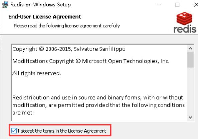Click the 'Redistribution and use' paragraph

[x=98, y=105]
